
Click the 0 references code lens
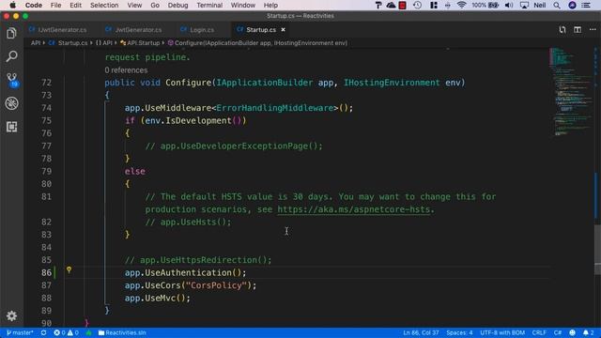pos(126,70)
